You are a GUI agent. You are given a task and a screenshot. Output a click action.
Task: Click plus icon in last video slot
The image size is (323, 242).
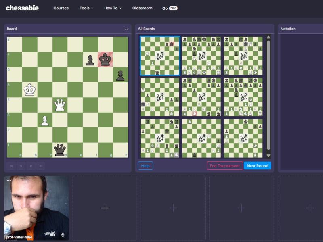coord(310,208)
